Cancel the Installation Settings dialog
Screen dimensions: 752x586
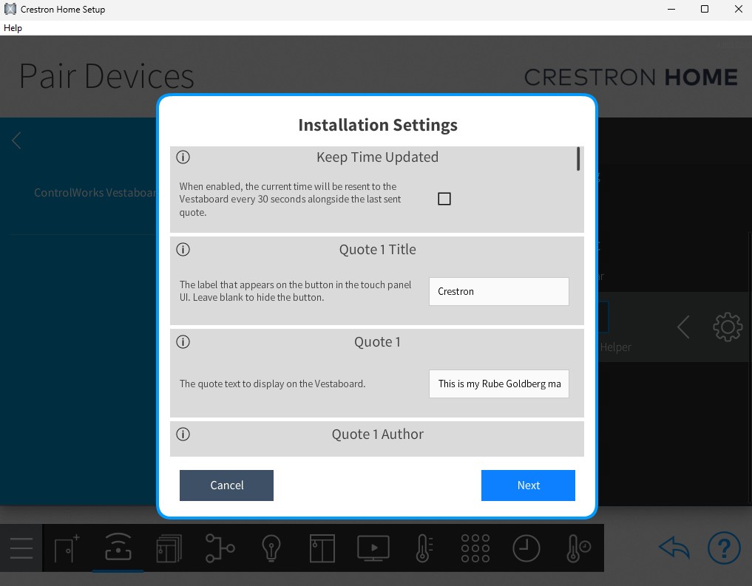click(226, 486)
